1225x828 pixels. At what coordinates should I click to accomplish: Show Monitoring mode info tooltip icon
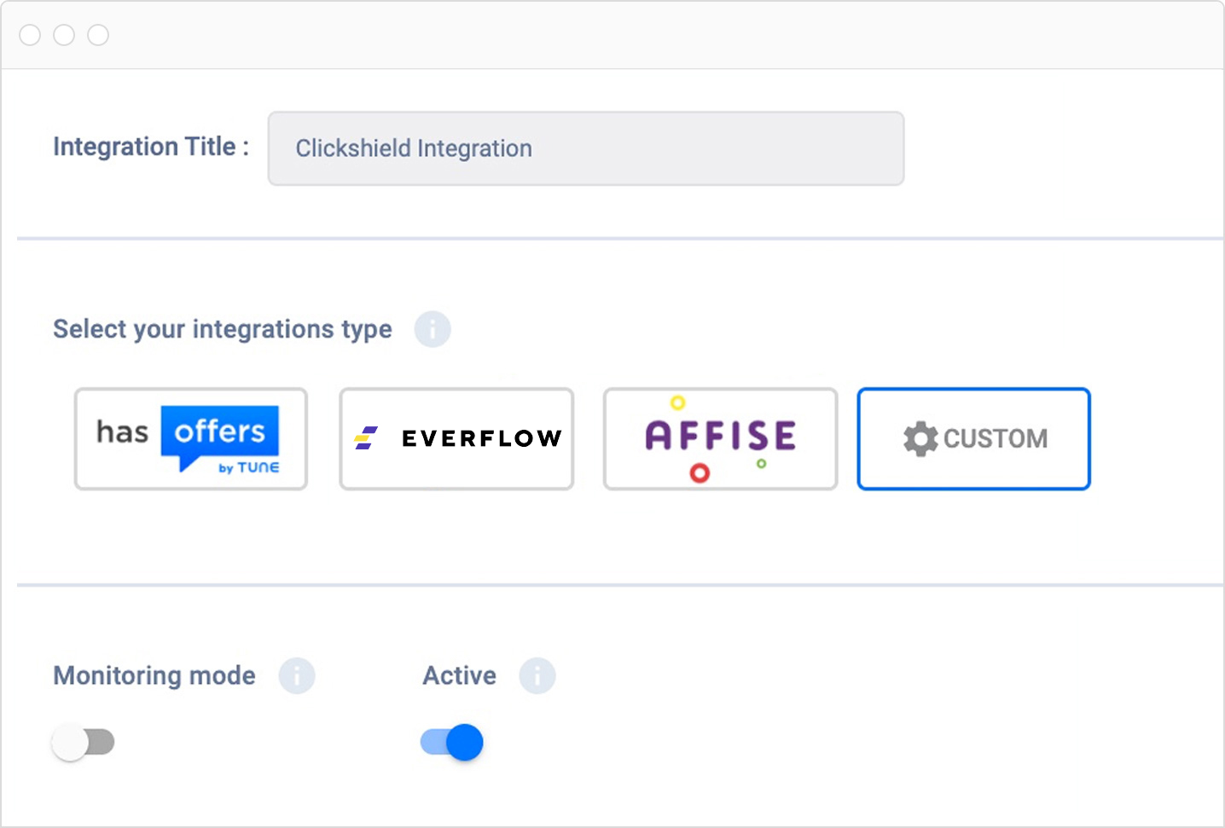(x=297, y=676)
